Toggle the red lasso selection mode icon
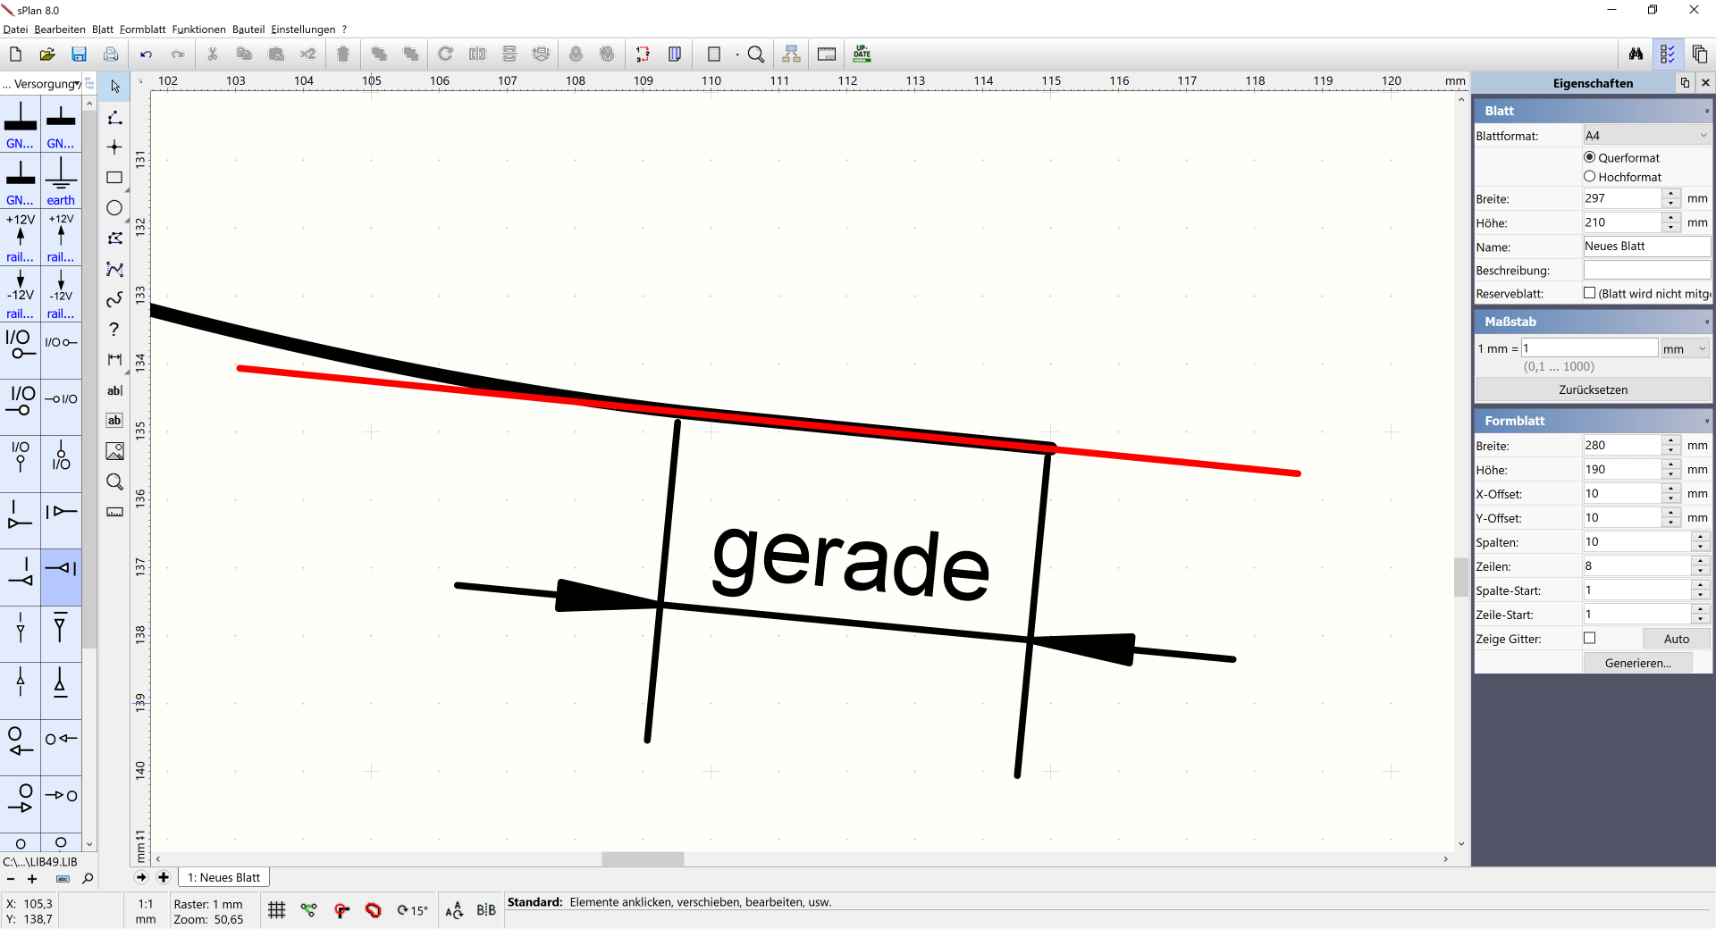This screenshot has width=1716, height=929. click(x=374, y=910)
